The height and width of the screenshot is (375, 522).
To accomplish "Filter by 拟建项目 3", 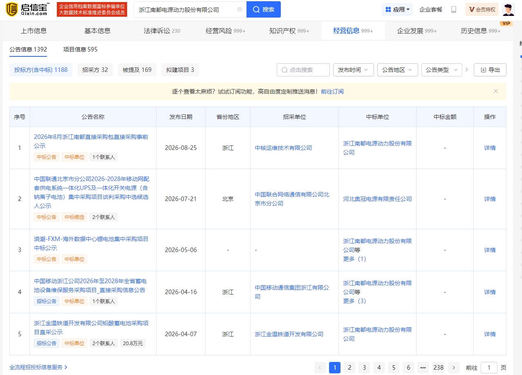I will click(x=180, y=70).
